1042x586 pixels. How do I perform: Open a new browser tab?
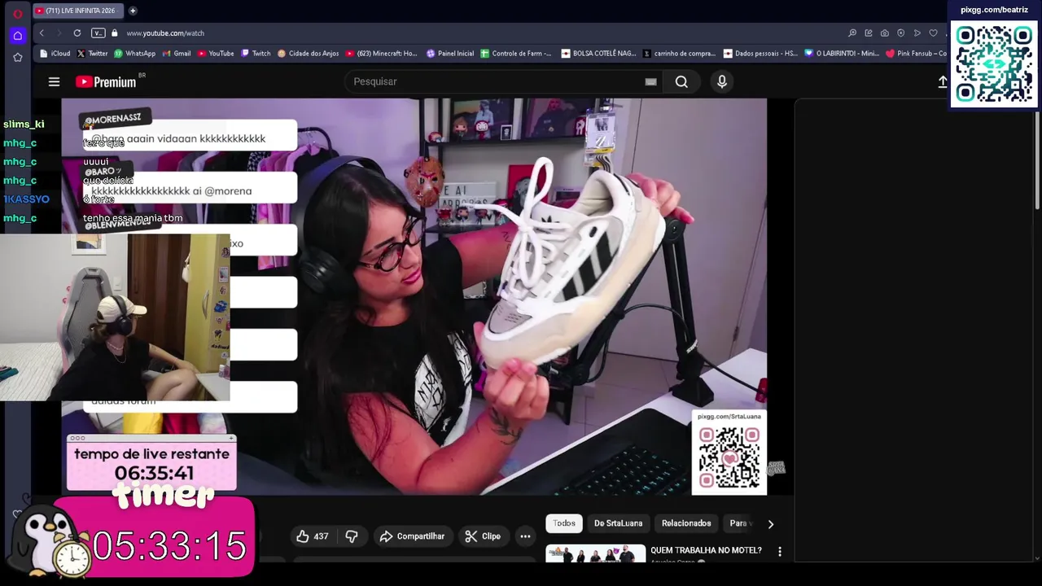133,11
